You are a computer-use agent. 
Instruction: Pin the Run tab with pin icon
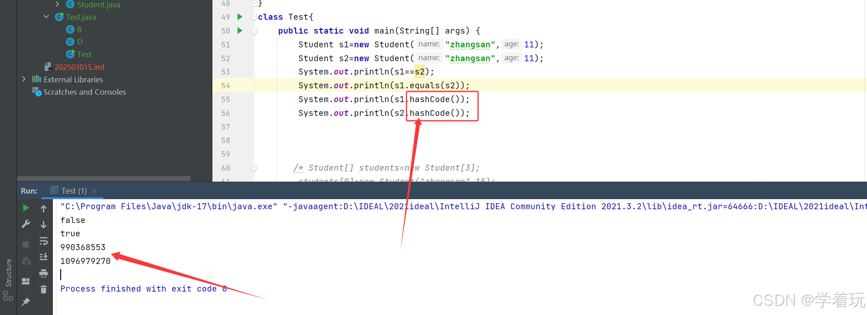26,302
